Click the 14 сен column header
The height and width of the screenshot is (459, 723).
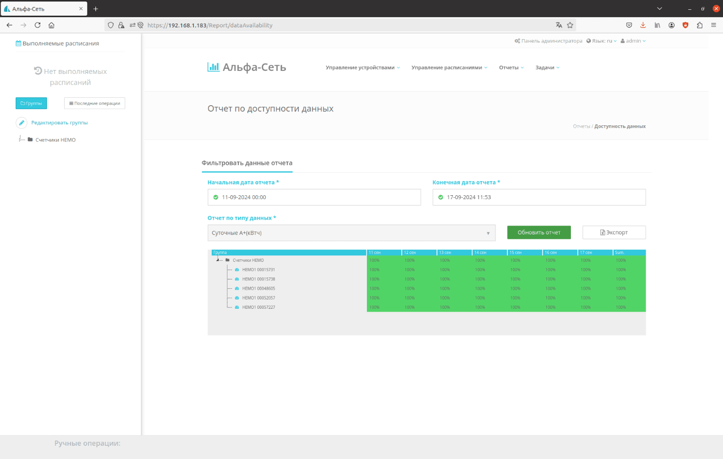[490, 252]
